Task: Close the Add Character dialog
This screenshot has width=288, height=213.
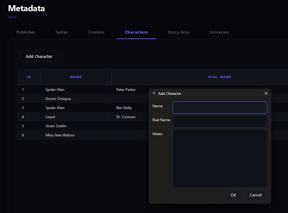Action: click(x=266, y=93)
